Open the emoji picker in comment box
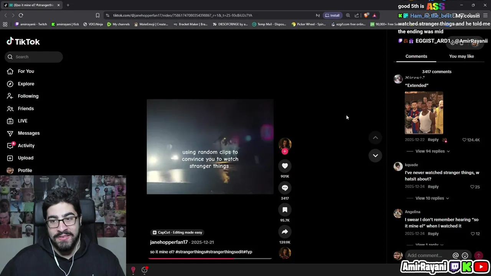Image resolution: width=491 pixels, height=276 pixels. click(465, 255)
